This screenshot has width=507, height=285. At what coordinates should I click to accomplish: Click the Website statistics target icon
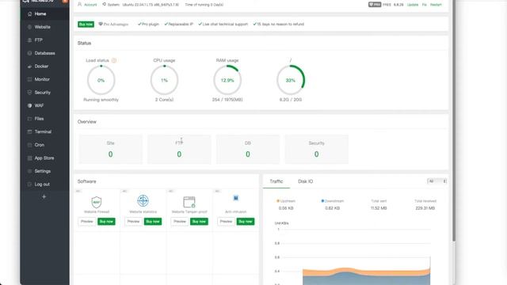point(143,201)
